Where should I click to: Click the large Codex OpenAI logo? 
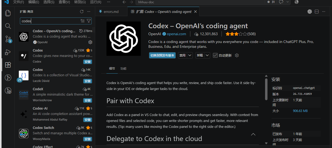[x=124, y=39]
